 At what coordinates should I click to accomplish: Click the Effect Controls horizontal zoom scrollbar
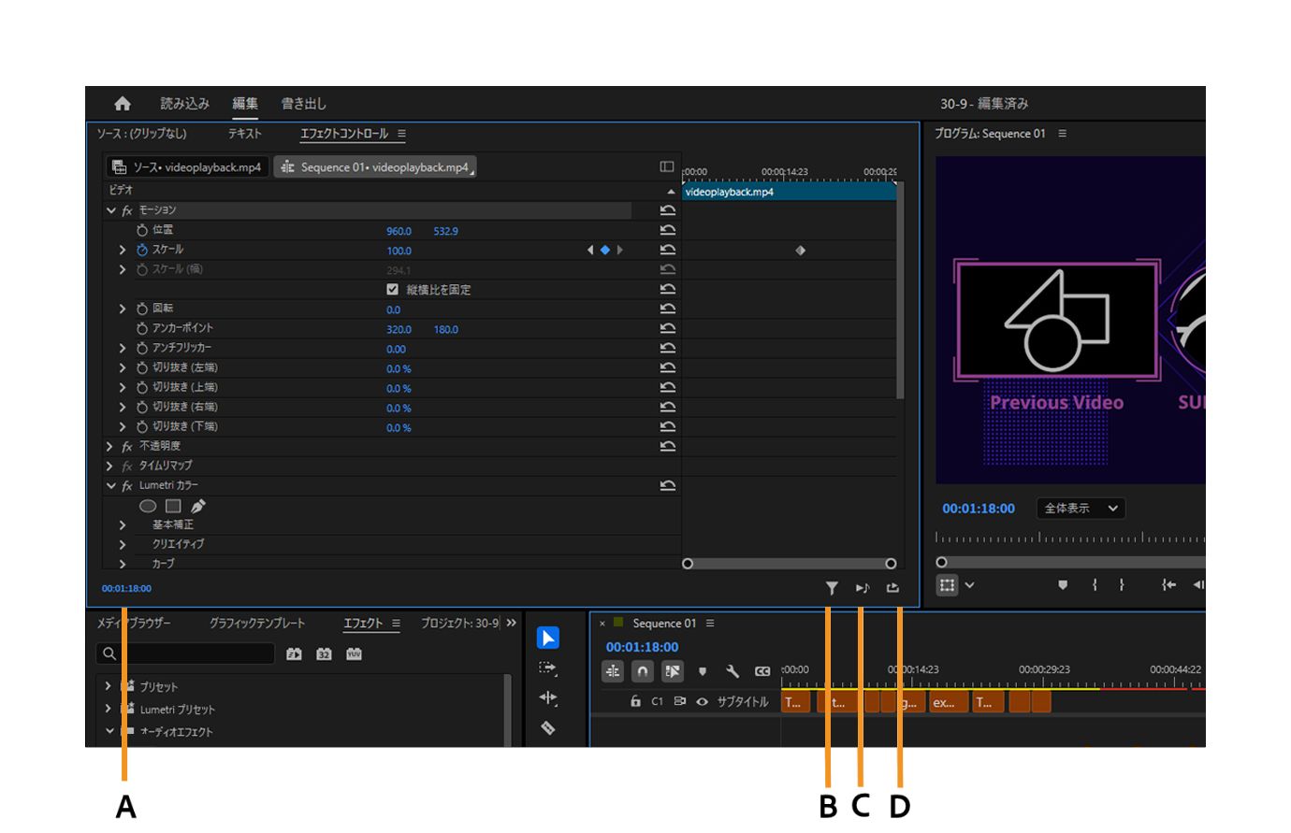(790, 564)
